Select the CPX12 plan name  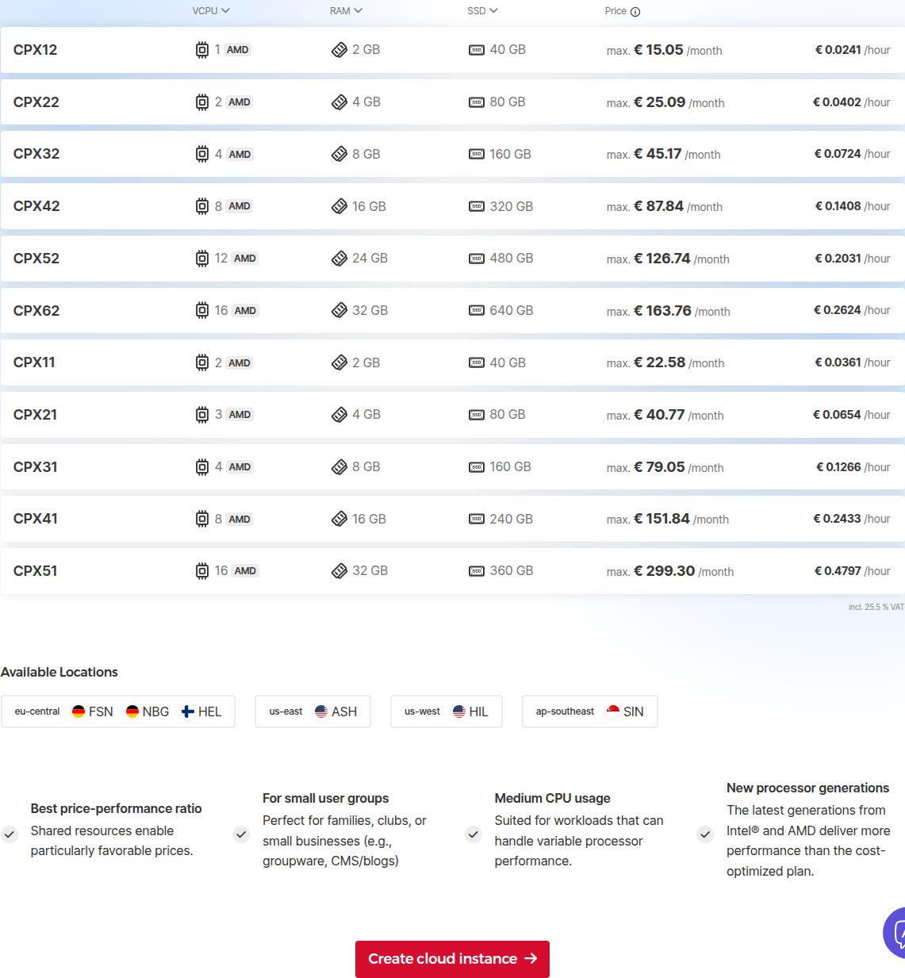click(x=36, y=50)
